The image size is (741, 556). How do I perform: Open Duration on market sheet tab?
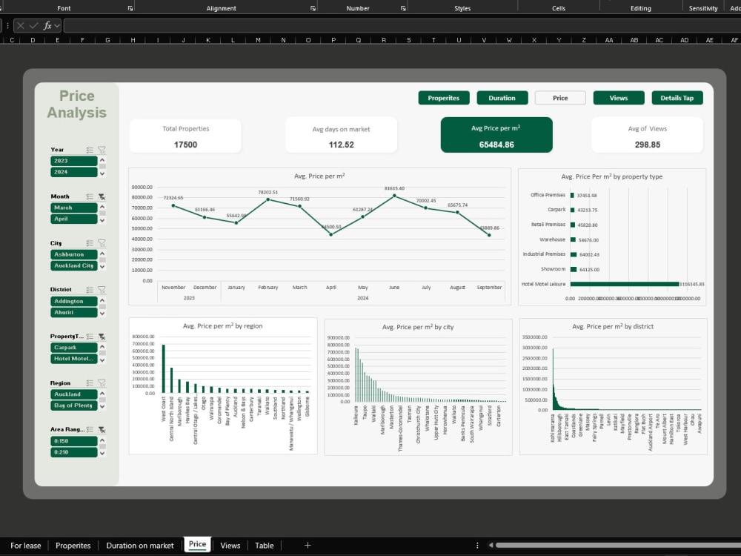(x=140, y=545)
